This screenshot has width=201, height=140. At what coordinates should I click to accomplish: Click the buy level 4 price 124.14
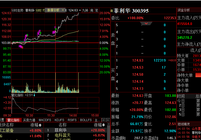point(138,81)
